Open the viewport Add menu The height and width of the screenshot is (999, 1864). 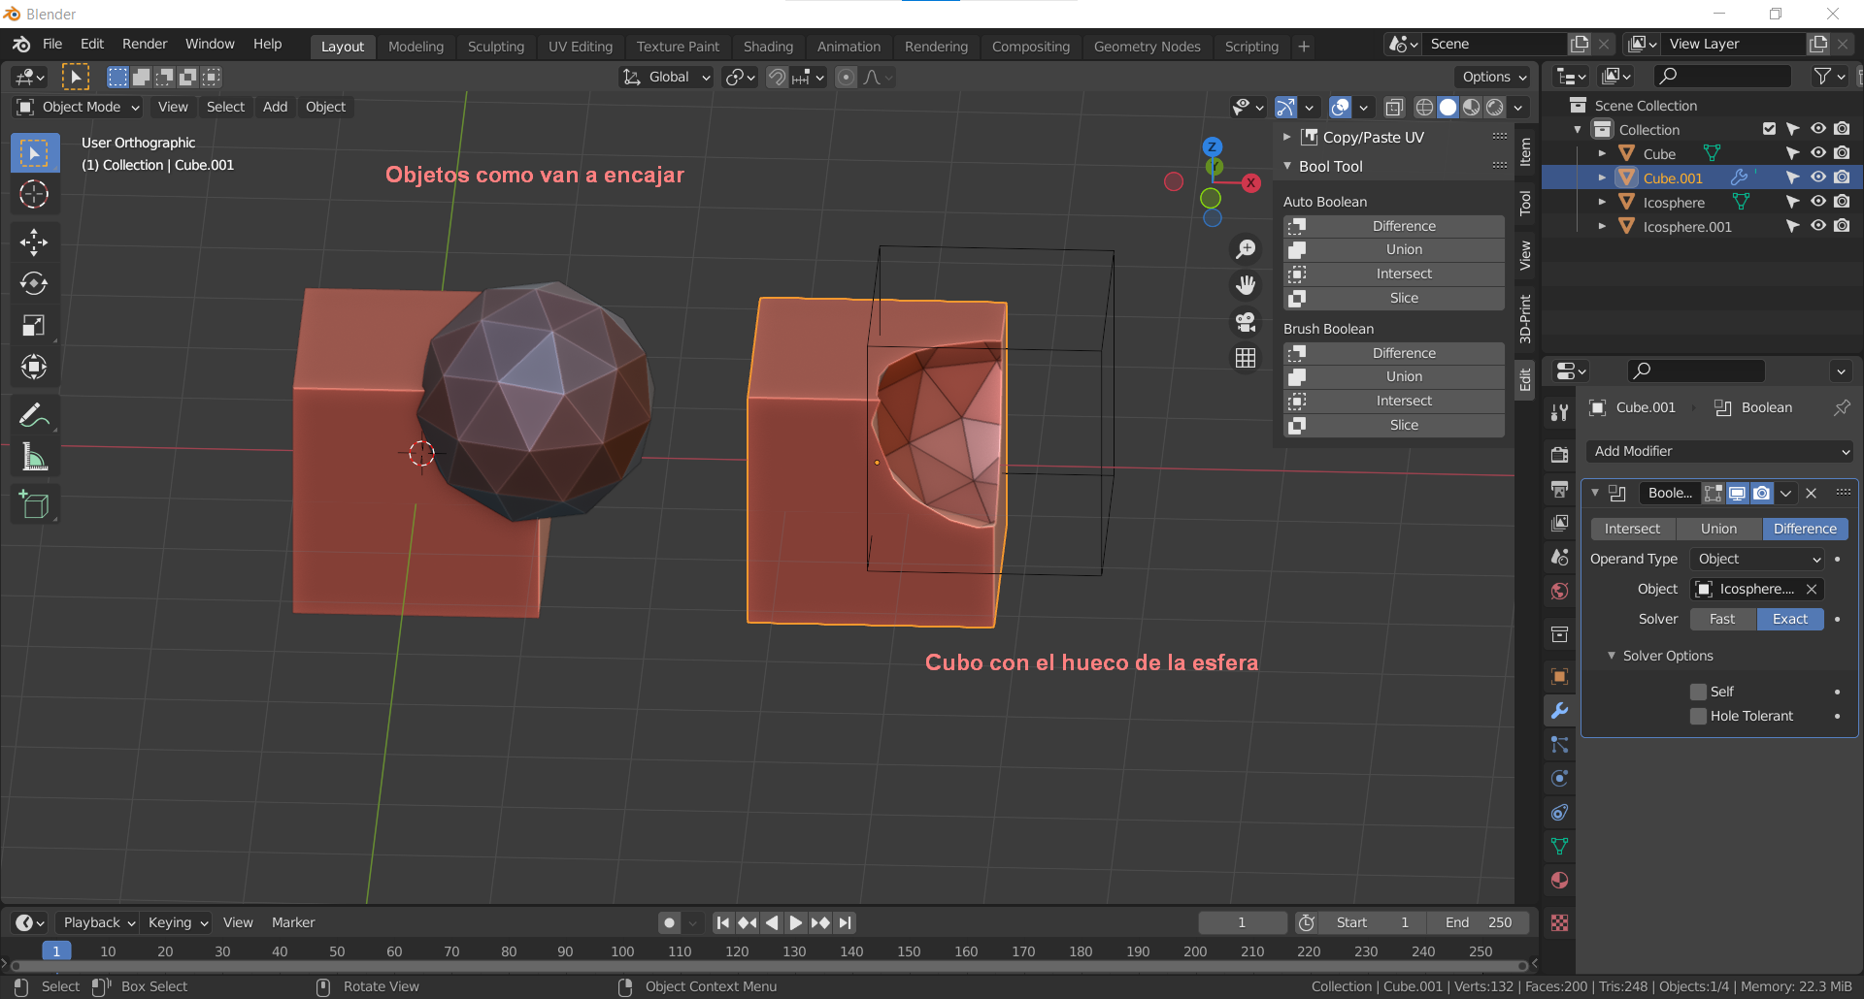click(x=275, y=107)
